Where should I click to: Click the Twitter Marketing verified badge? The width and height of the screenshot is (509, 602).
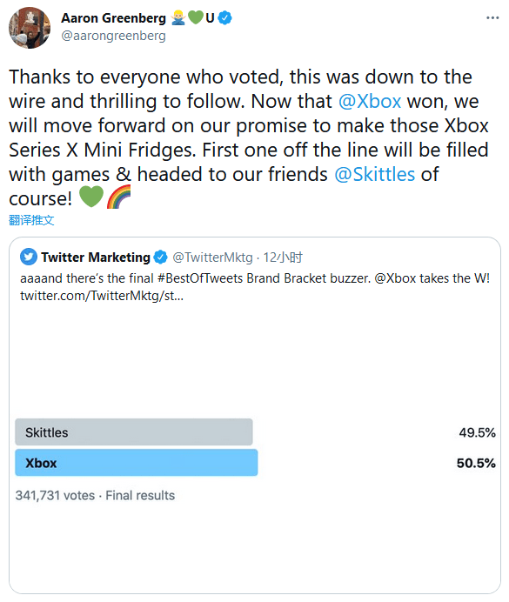160,258
